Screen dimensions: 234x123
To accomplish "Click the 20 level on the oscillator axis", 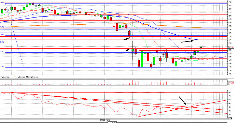I will tap(229, 114).
